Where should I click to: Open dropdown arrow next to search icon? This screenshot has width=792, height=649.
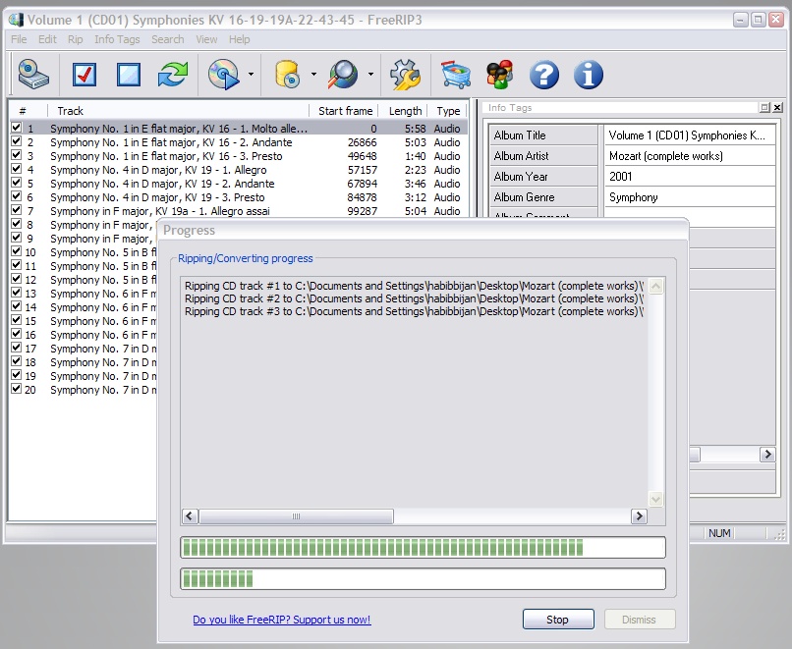(x=370, y=75)
